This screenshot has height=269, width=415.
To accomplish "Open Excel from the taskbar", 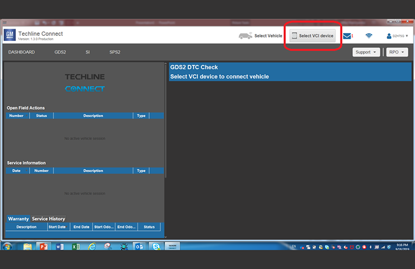I will click(76, 247).
